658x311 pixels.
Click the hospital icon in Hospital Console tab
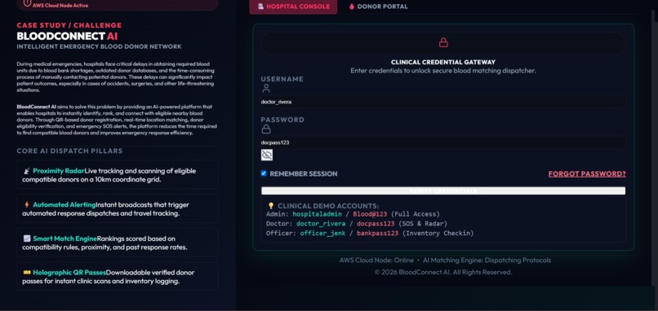point(260,7)
